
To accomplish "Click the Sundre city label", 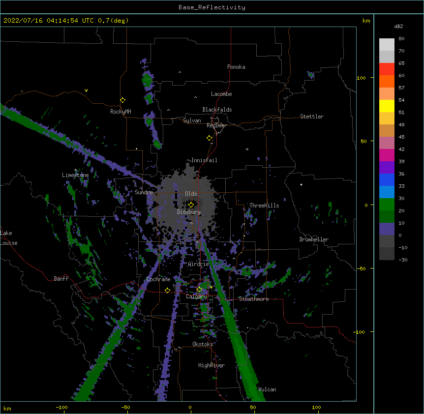I will tap(144, 192).
